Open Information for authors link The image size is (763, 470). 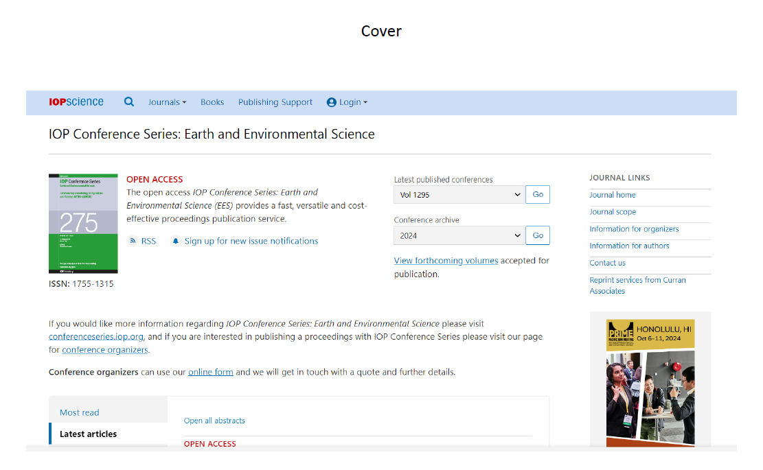629,246
